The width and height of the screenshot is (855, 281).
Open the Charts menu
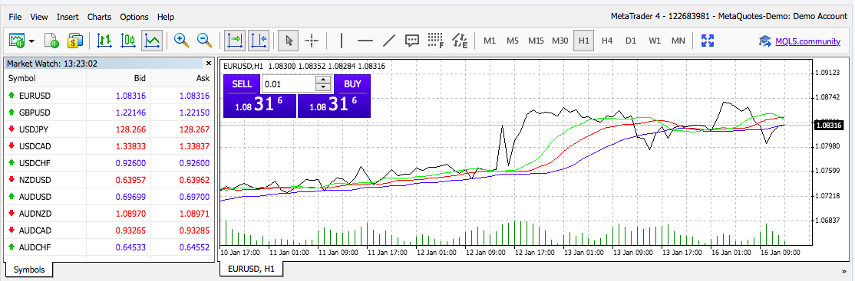[99, 17]
